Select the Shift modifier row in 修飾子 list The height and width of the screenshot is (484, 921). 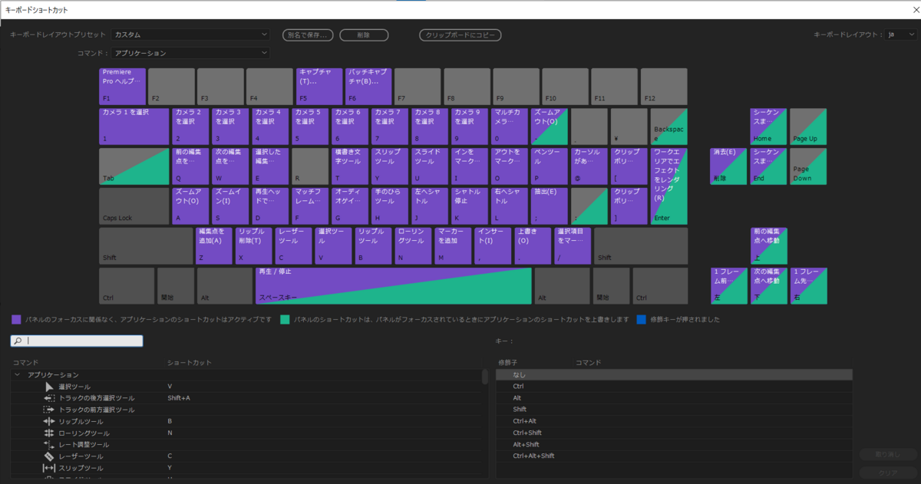click(674, 410)
